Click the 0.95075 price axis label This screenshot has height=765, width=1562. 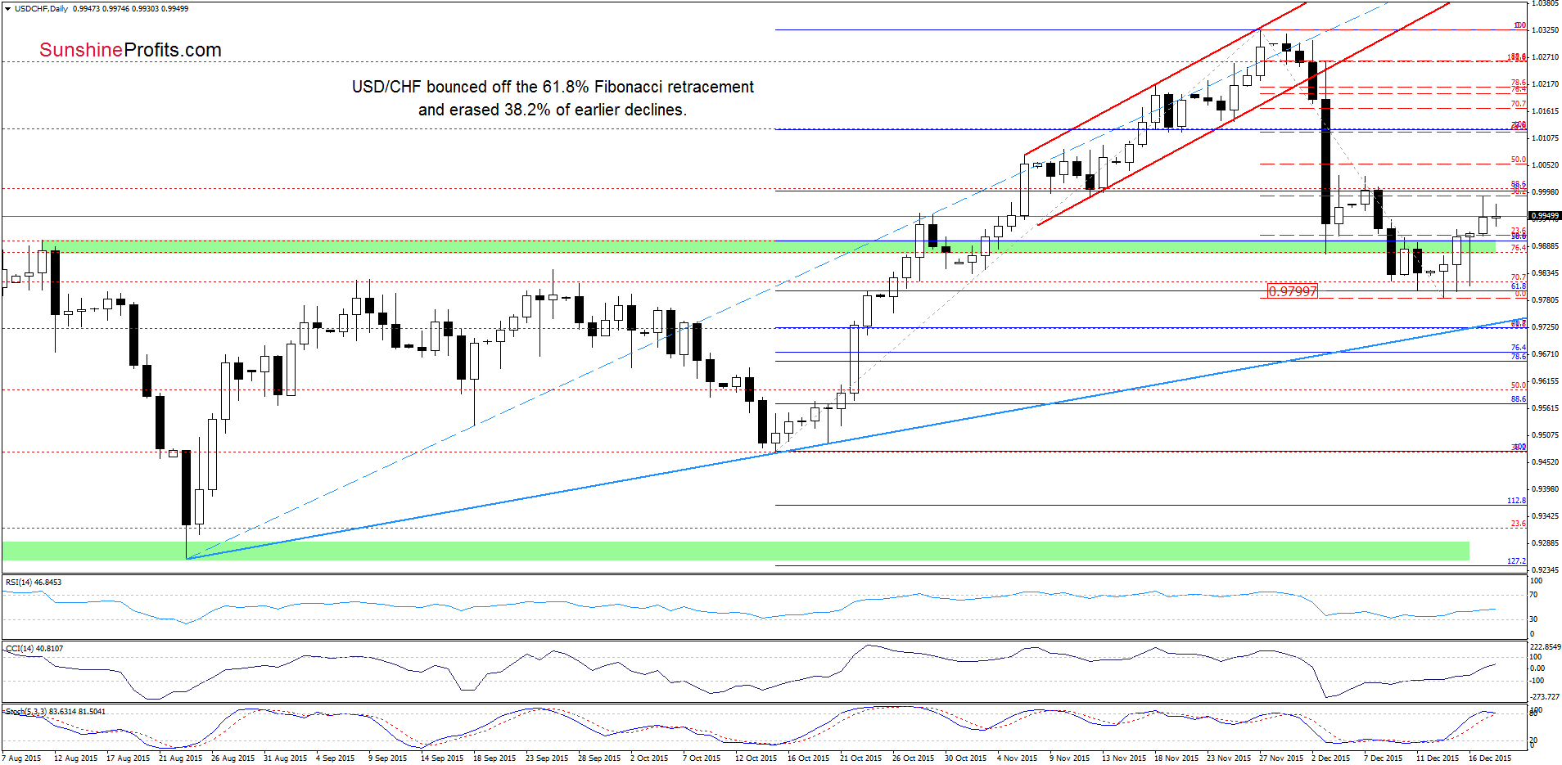click(1545, 434)
